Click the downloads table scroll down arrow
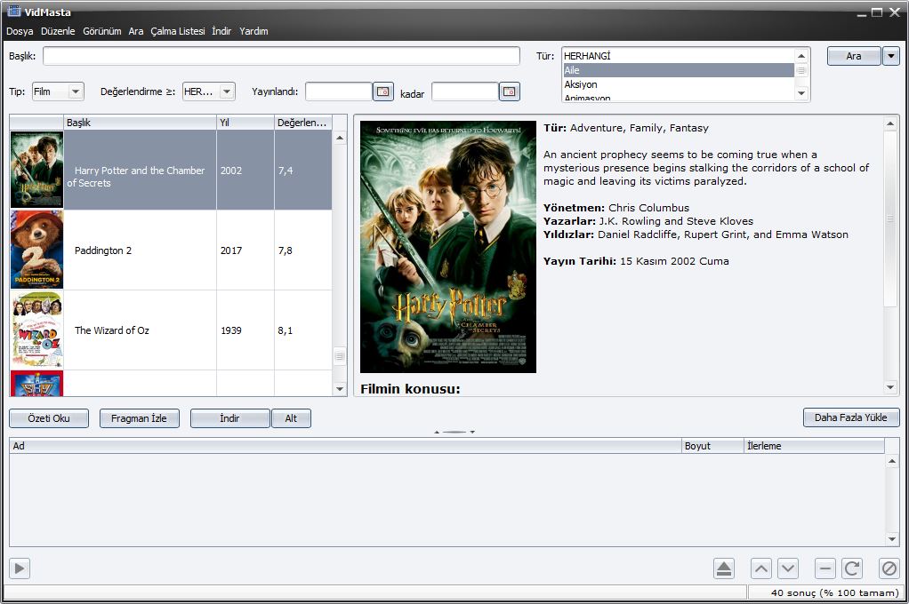909x604 pixels. [891, 539]
